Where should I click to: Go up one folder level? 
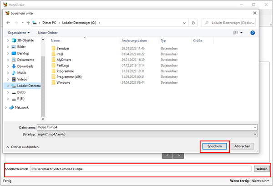pyautogui.click(x=28, y=22)
